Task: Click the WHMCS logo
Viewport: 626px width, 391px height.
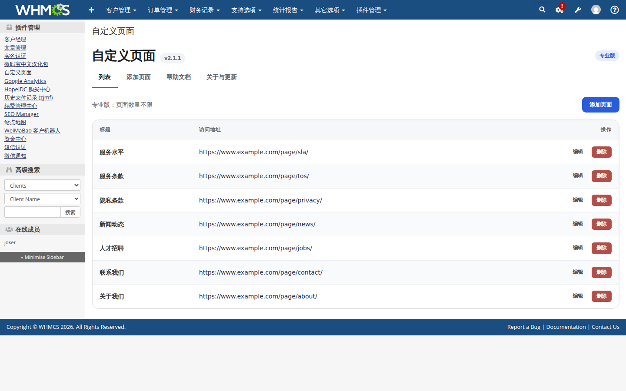Action: click(42, 10)
